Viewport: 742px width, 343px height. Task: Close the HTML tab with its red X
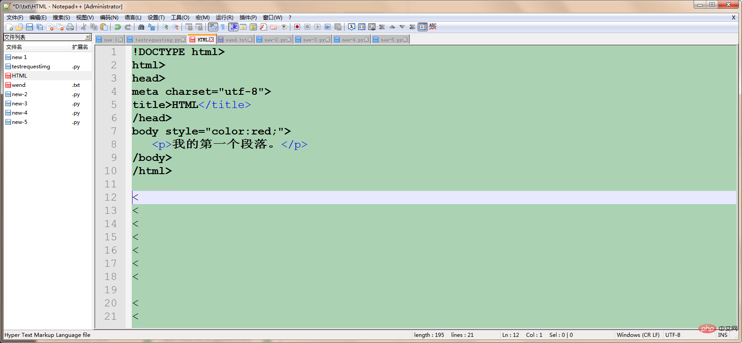pyautogui.click(x=211, y=40)
